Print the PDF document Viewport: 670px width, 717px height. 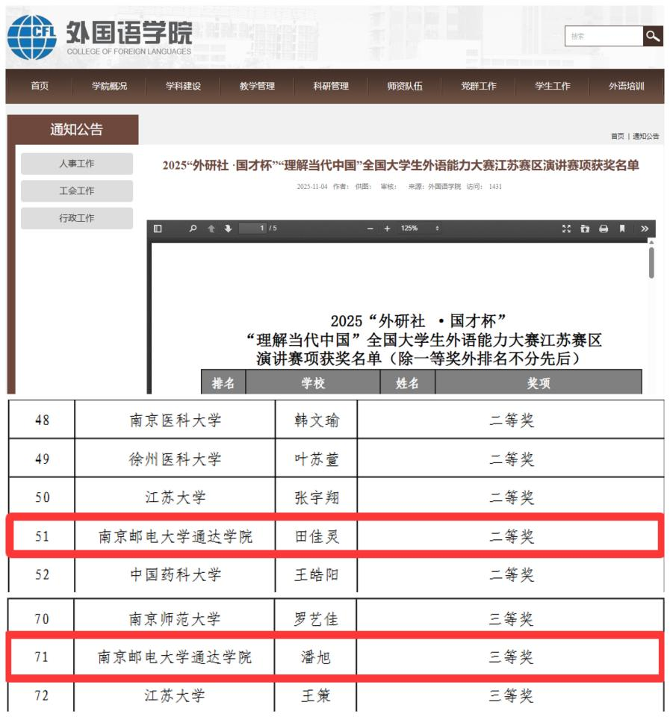[x=603, y=229]
